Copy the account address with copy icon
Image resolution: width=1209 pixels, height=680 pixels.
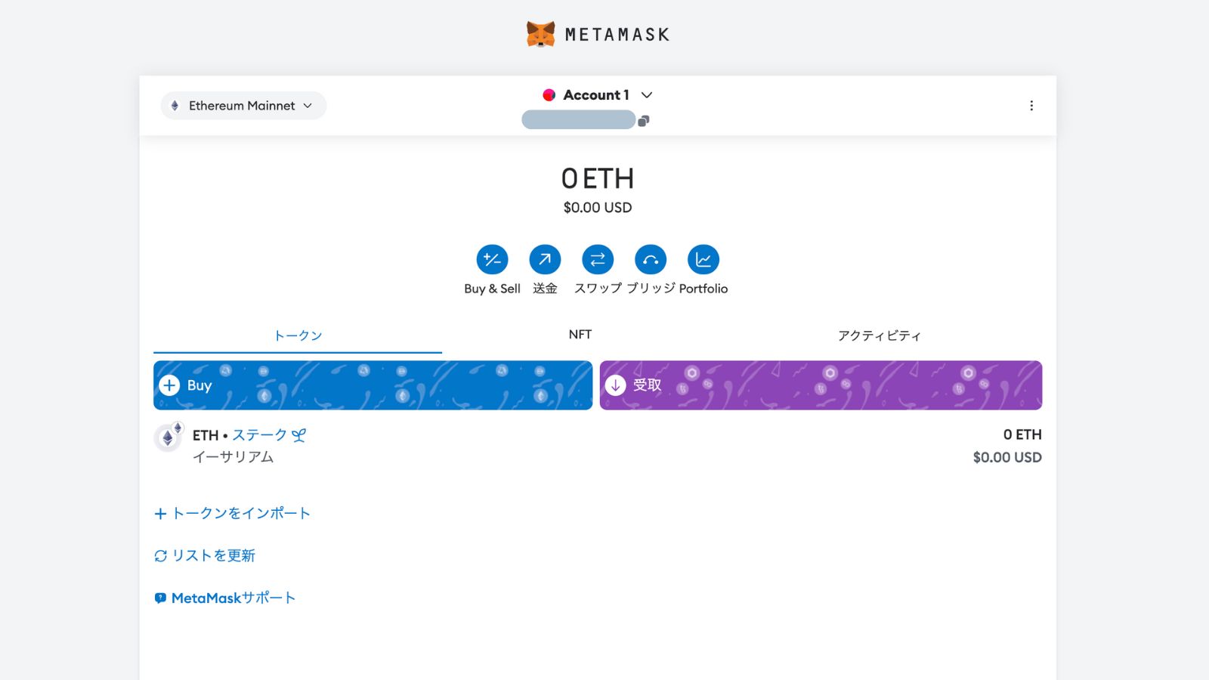[x=644, y=121]
